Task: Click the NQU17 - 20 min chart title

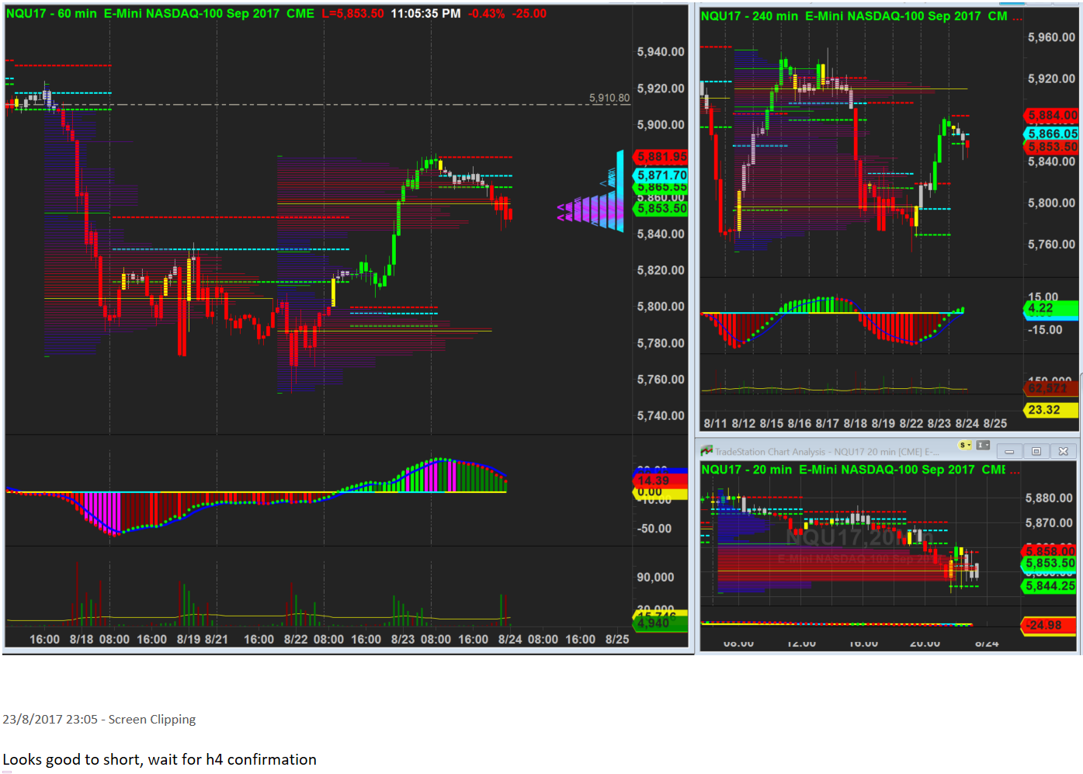Action: (853, 470)
